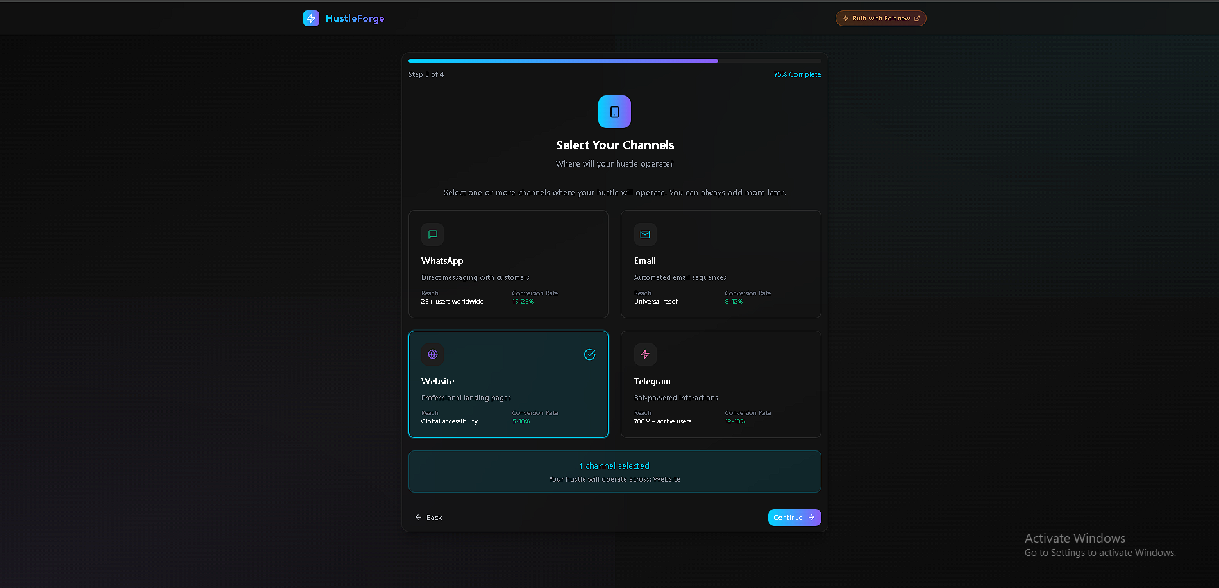The width and height of the screenshot is (1219, 588).
Task: Click the Telegram lightning icon
Action: click(x=645, y=354)
